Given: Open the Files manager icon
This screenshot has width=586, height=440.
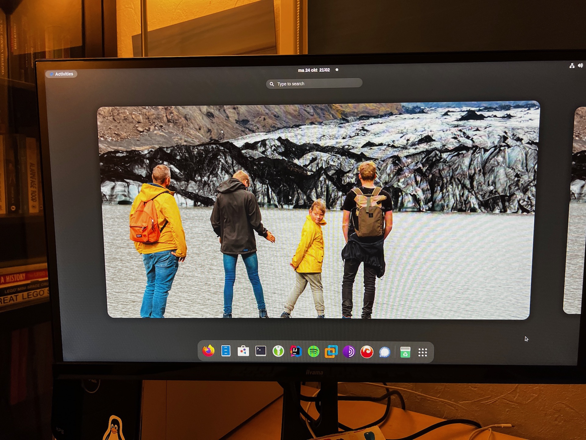Looking at the screenshot, I should point(226,351).
